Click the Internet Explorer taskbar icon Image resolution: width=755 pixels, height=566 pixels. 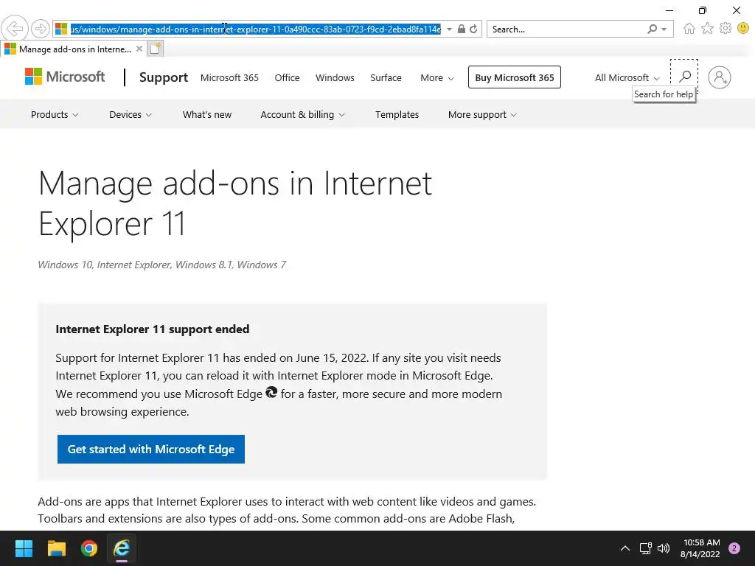click(x=122, y=548)
